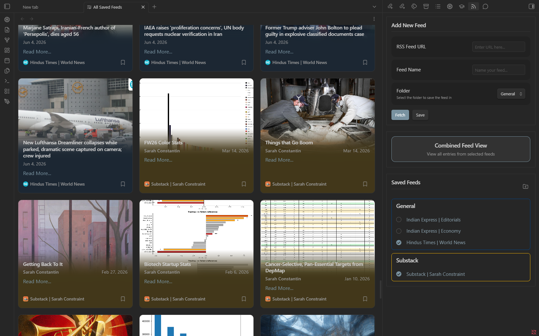Open the General folder dropdown

511,94
